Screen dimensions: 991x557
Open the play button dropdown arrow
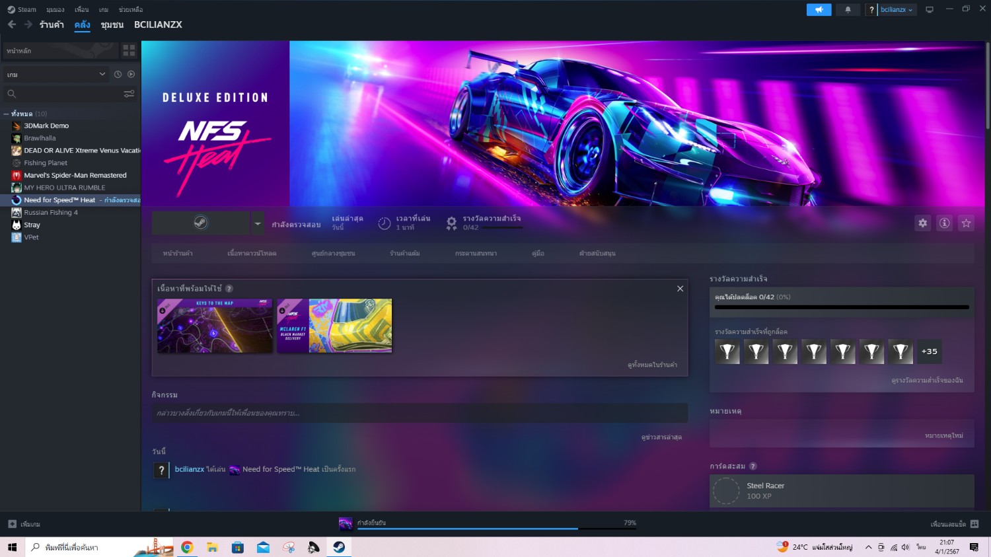pos(258,223)
